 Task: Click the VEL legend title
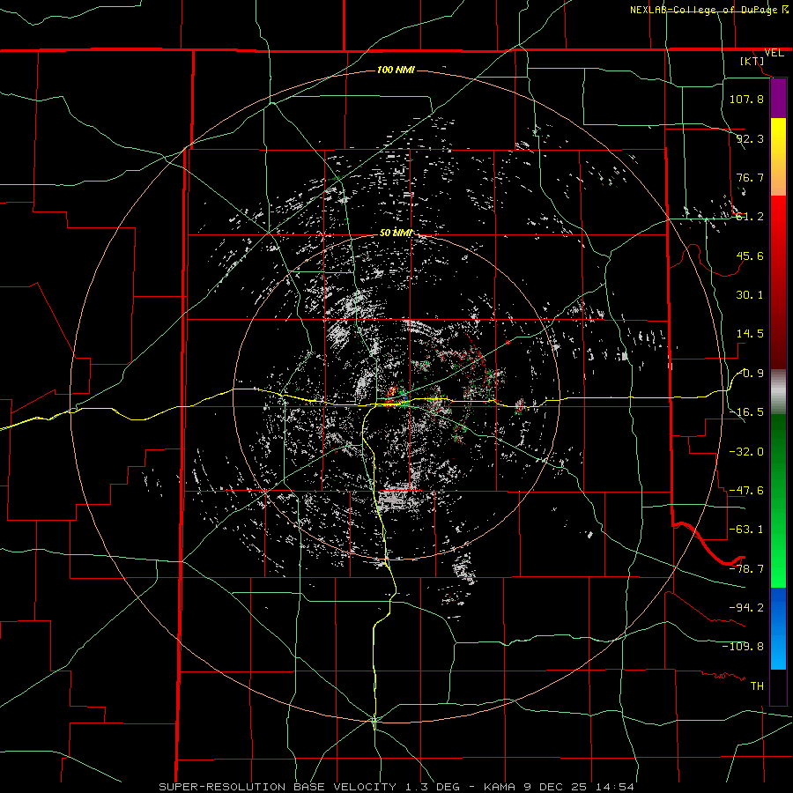(774, 53)
